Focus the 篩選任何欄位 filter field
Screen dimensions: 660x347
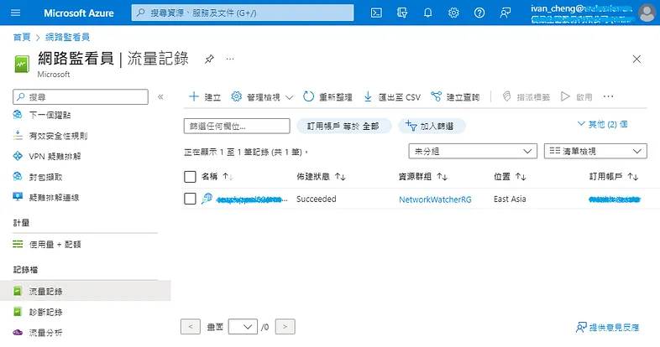pyautogui.click(x=237, y=126)
